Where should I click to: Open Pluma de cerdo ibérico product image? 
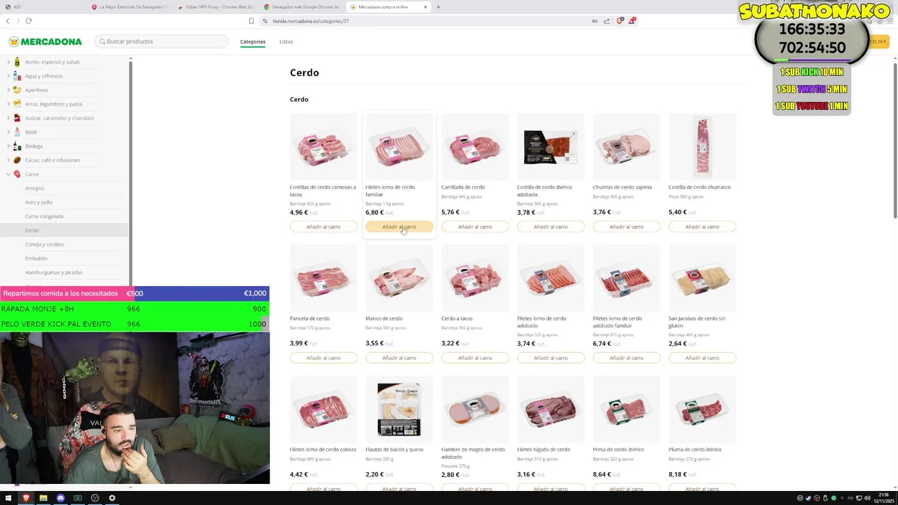pyautogui.click(x=702, y=410)
